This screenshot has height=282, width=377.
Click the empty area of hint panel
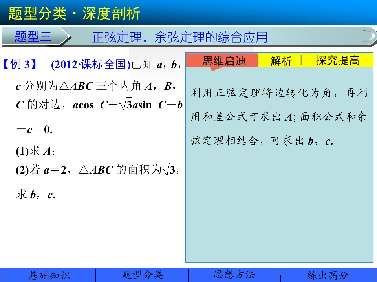(279, 204)
